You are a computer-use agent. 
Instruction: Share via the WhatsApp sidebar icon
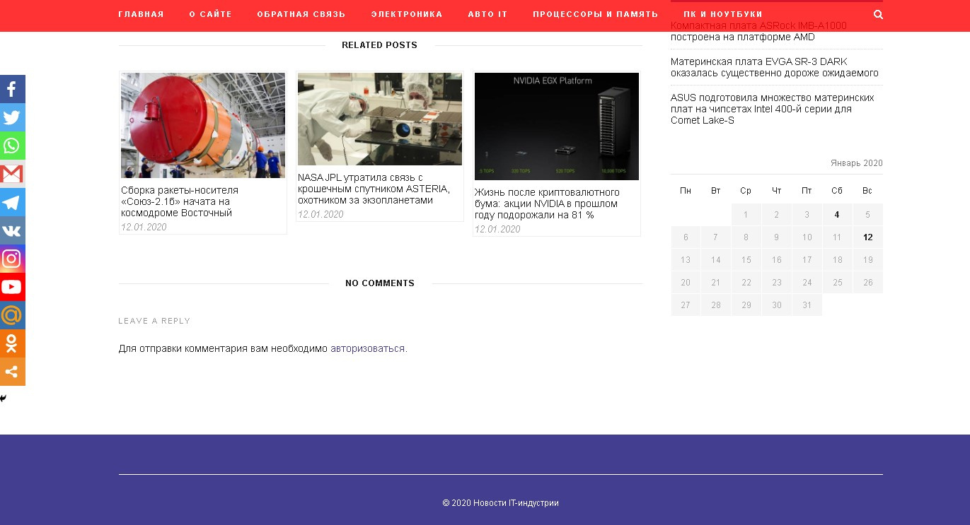(x=12, y=146)
